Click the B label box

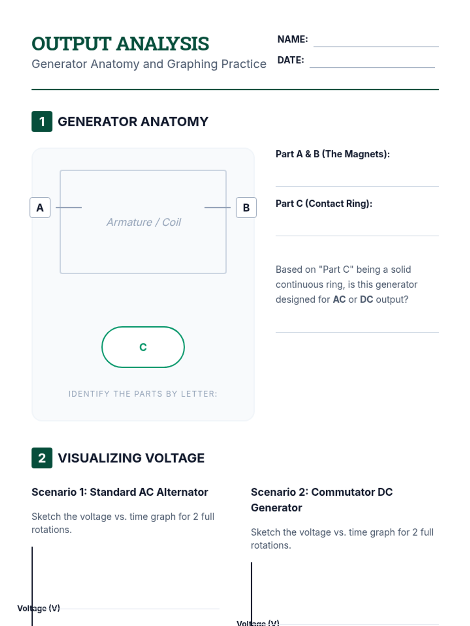coord(246,207)
